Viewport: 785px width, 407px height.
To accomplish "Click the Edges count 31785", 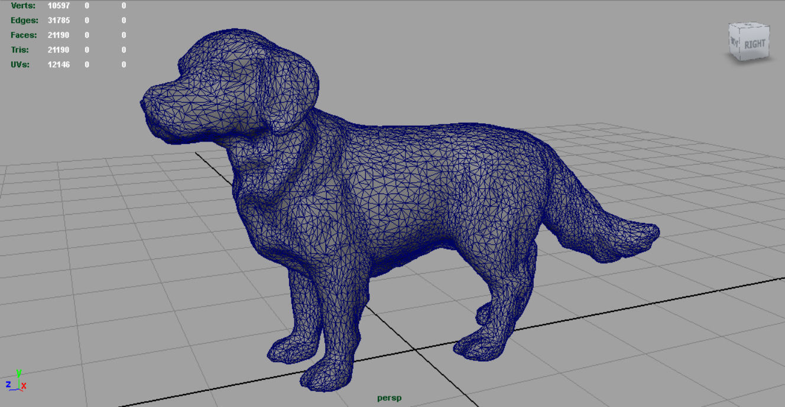I will [59, 20].
